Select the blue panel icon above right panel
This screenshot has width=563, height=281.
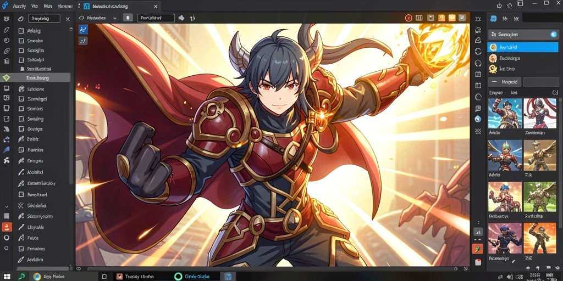click(494, 19)
